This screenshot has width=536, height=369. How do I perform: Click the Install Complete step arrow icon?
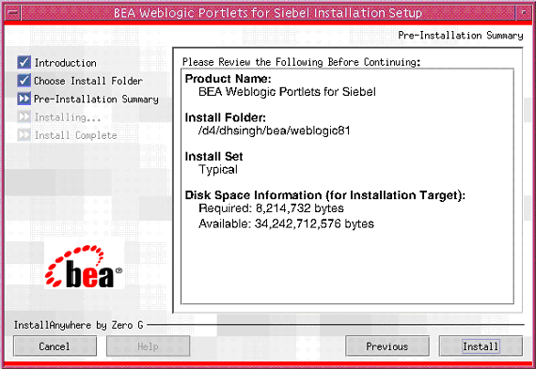[24, 135]
